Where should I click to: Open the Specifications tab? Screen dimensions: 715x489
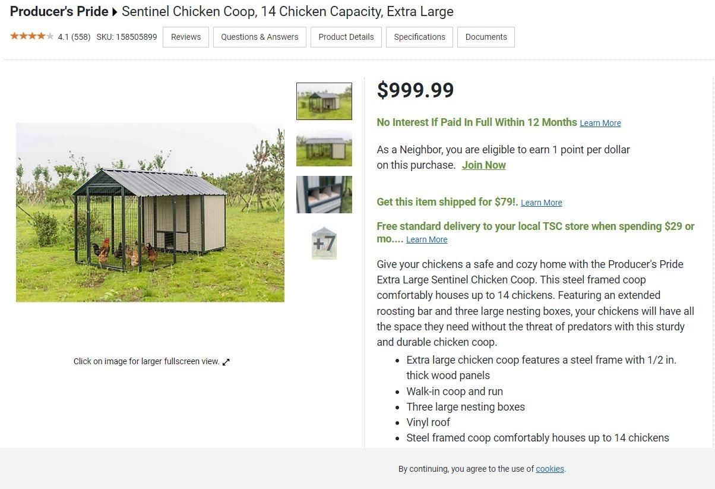click(419, 37)
